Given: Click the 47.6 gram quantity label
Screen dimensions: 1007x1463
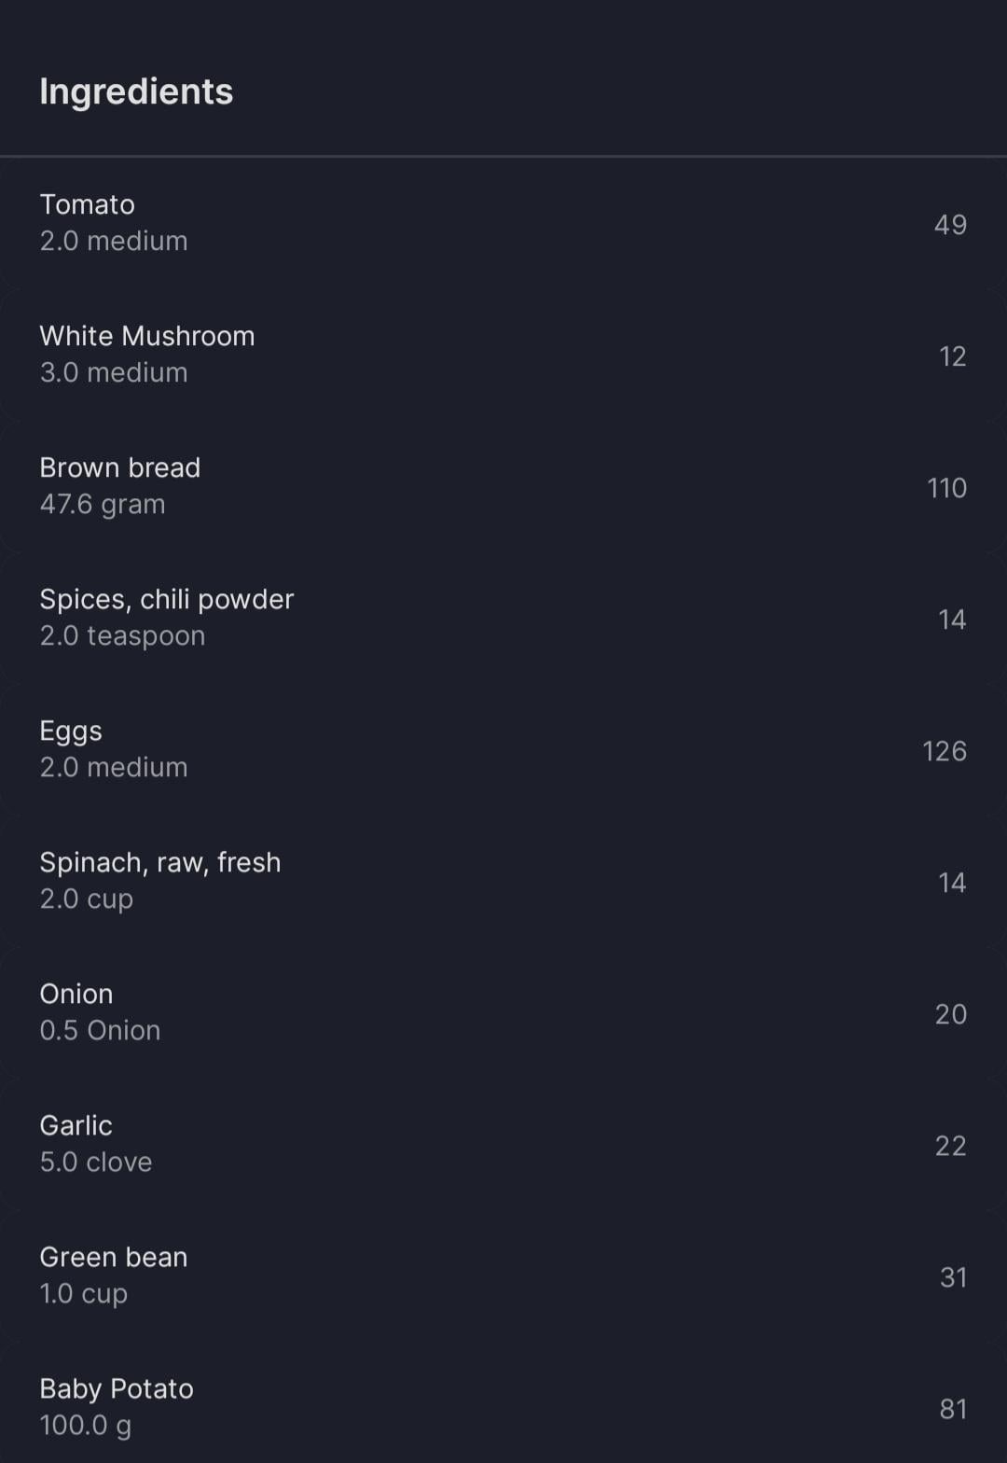Looking at the screenshot, I should tap(103, 504).
